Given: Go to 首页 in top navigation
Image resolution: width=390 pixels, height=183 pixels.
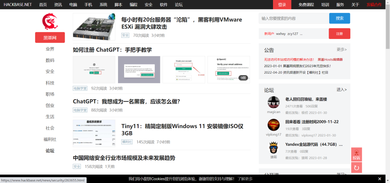Looking at the screenshot, I should click(x=43, y=4).
